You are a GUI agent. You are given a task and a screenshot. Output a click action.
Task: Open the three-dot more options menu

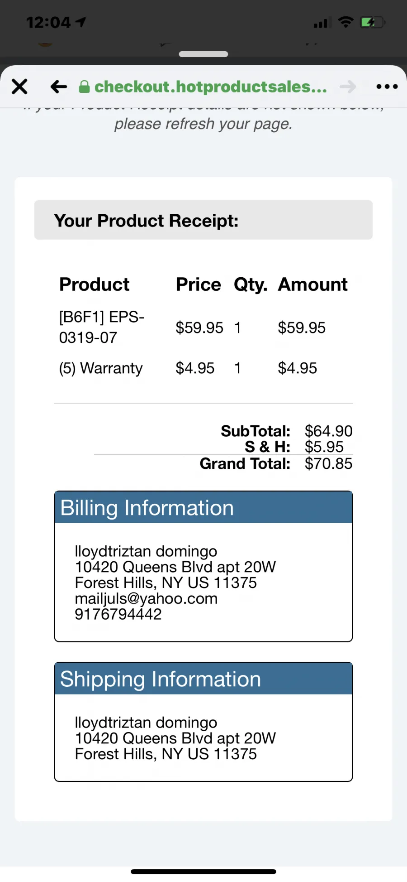coord(387,86)
